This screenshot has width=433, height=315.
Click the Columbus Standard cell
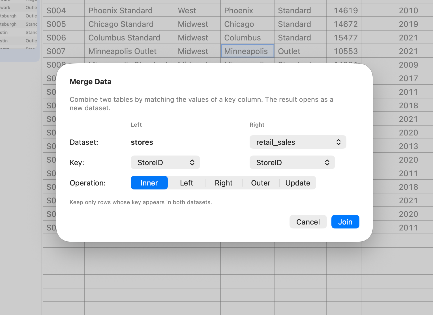pos(129,38)
